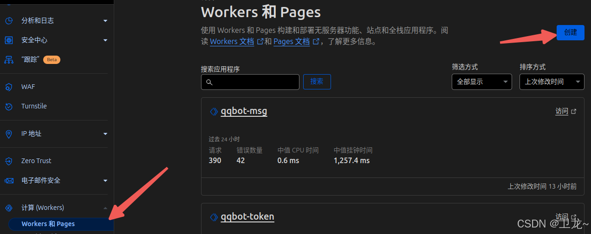Click the qqbot-token worker icon
Image resolution: width=591 pixels, height=234 pixels.
coord(214,217)
